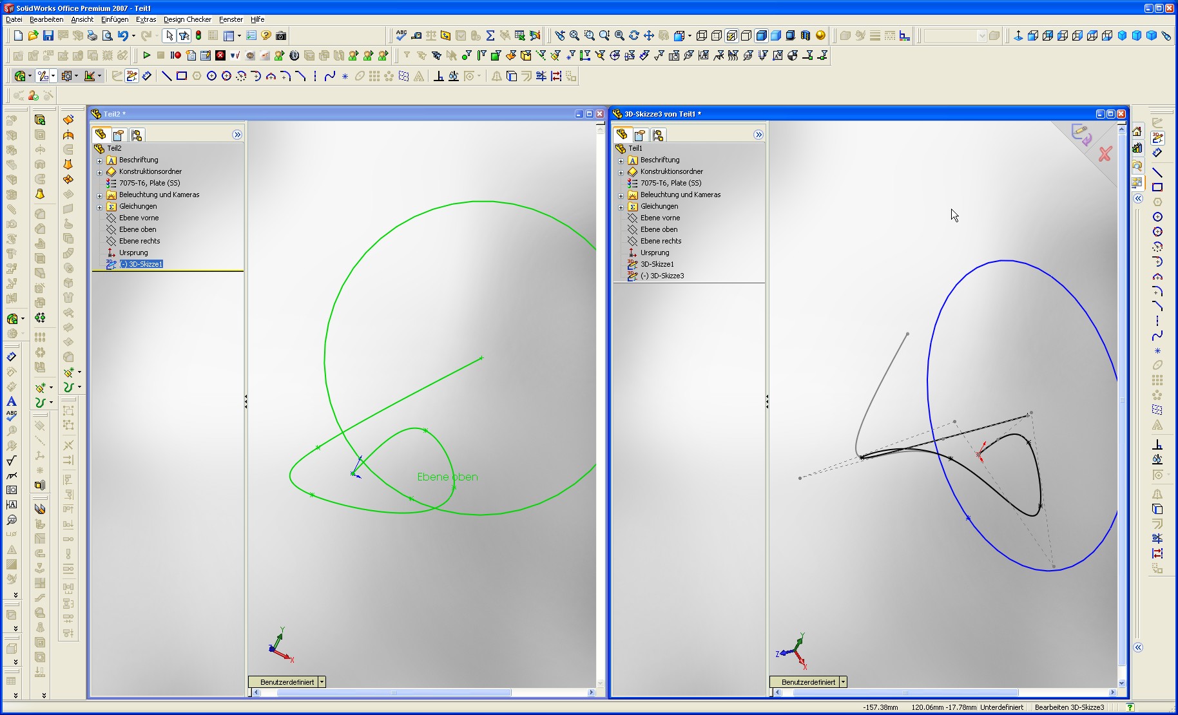
Task: Click the Zoom to Fit magnifier icon
Action: [574, 36]
